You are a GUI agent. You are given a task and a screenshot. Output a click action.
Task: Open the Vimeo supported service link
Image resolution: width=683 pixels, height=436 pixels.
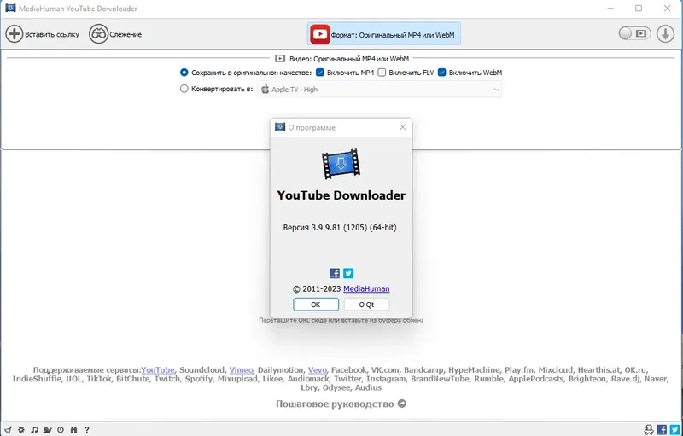[x=241, y=369]
